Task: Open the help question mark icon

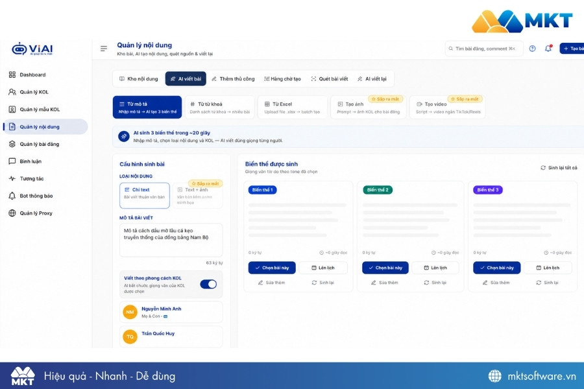Action: [532, 49]
